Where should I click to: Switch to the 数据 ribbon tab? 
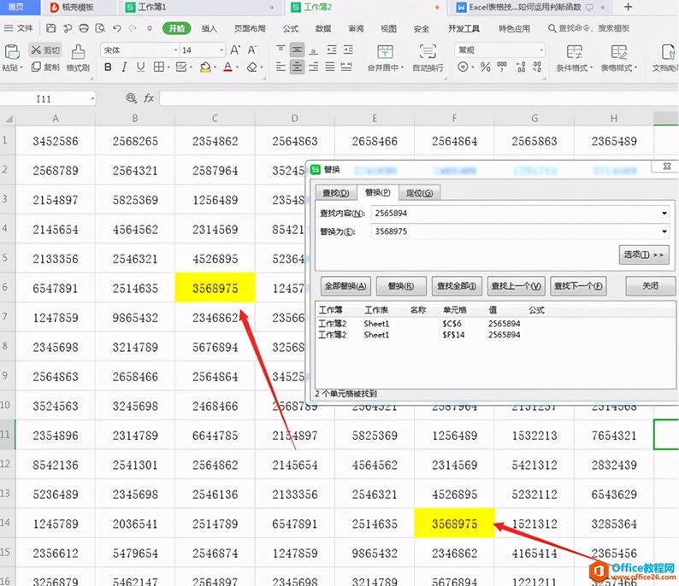(323, 28)
